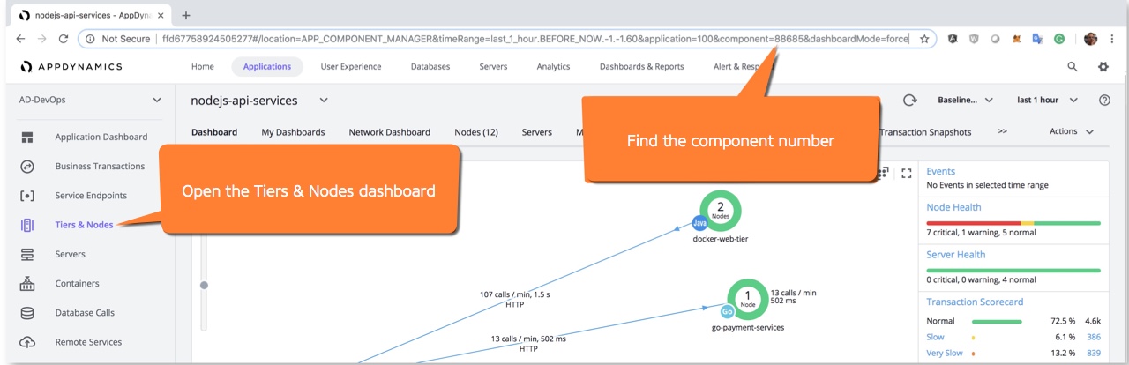Bookmark the page with the star icon

coord(924,39)
